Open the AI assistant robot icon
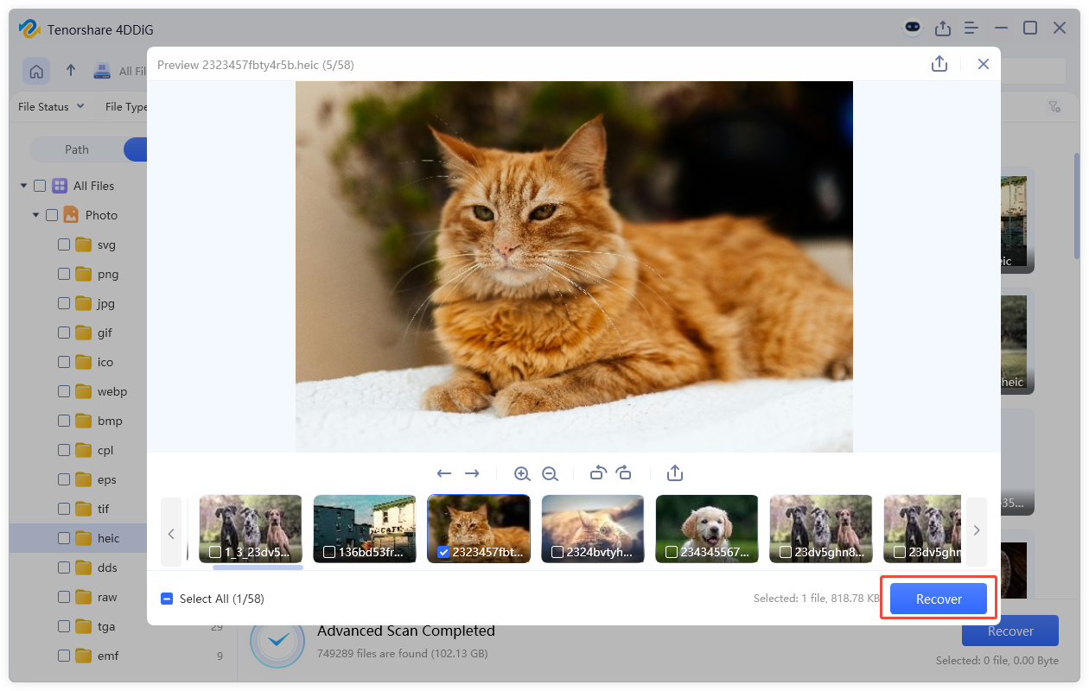Image resolution: width=1089 pixels, height=691 pixels. (913, 28)
